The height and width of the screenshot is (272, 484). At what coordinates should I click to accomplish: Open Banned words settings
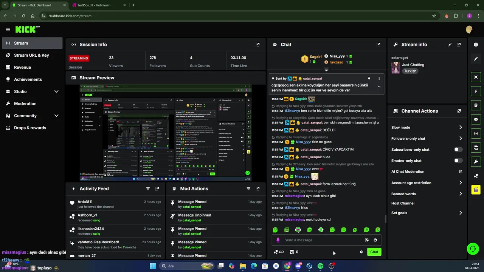[x=427, y=194]
